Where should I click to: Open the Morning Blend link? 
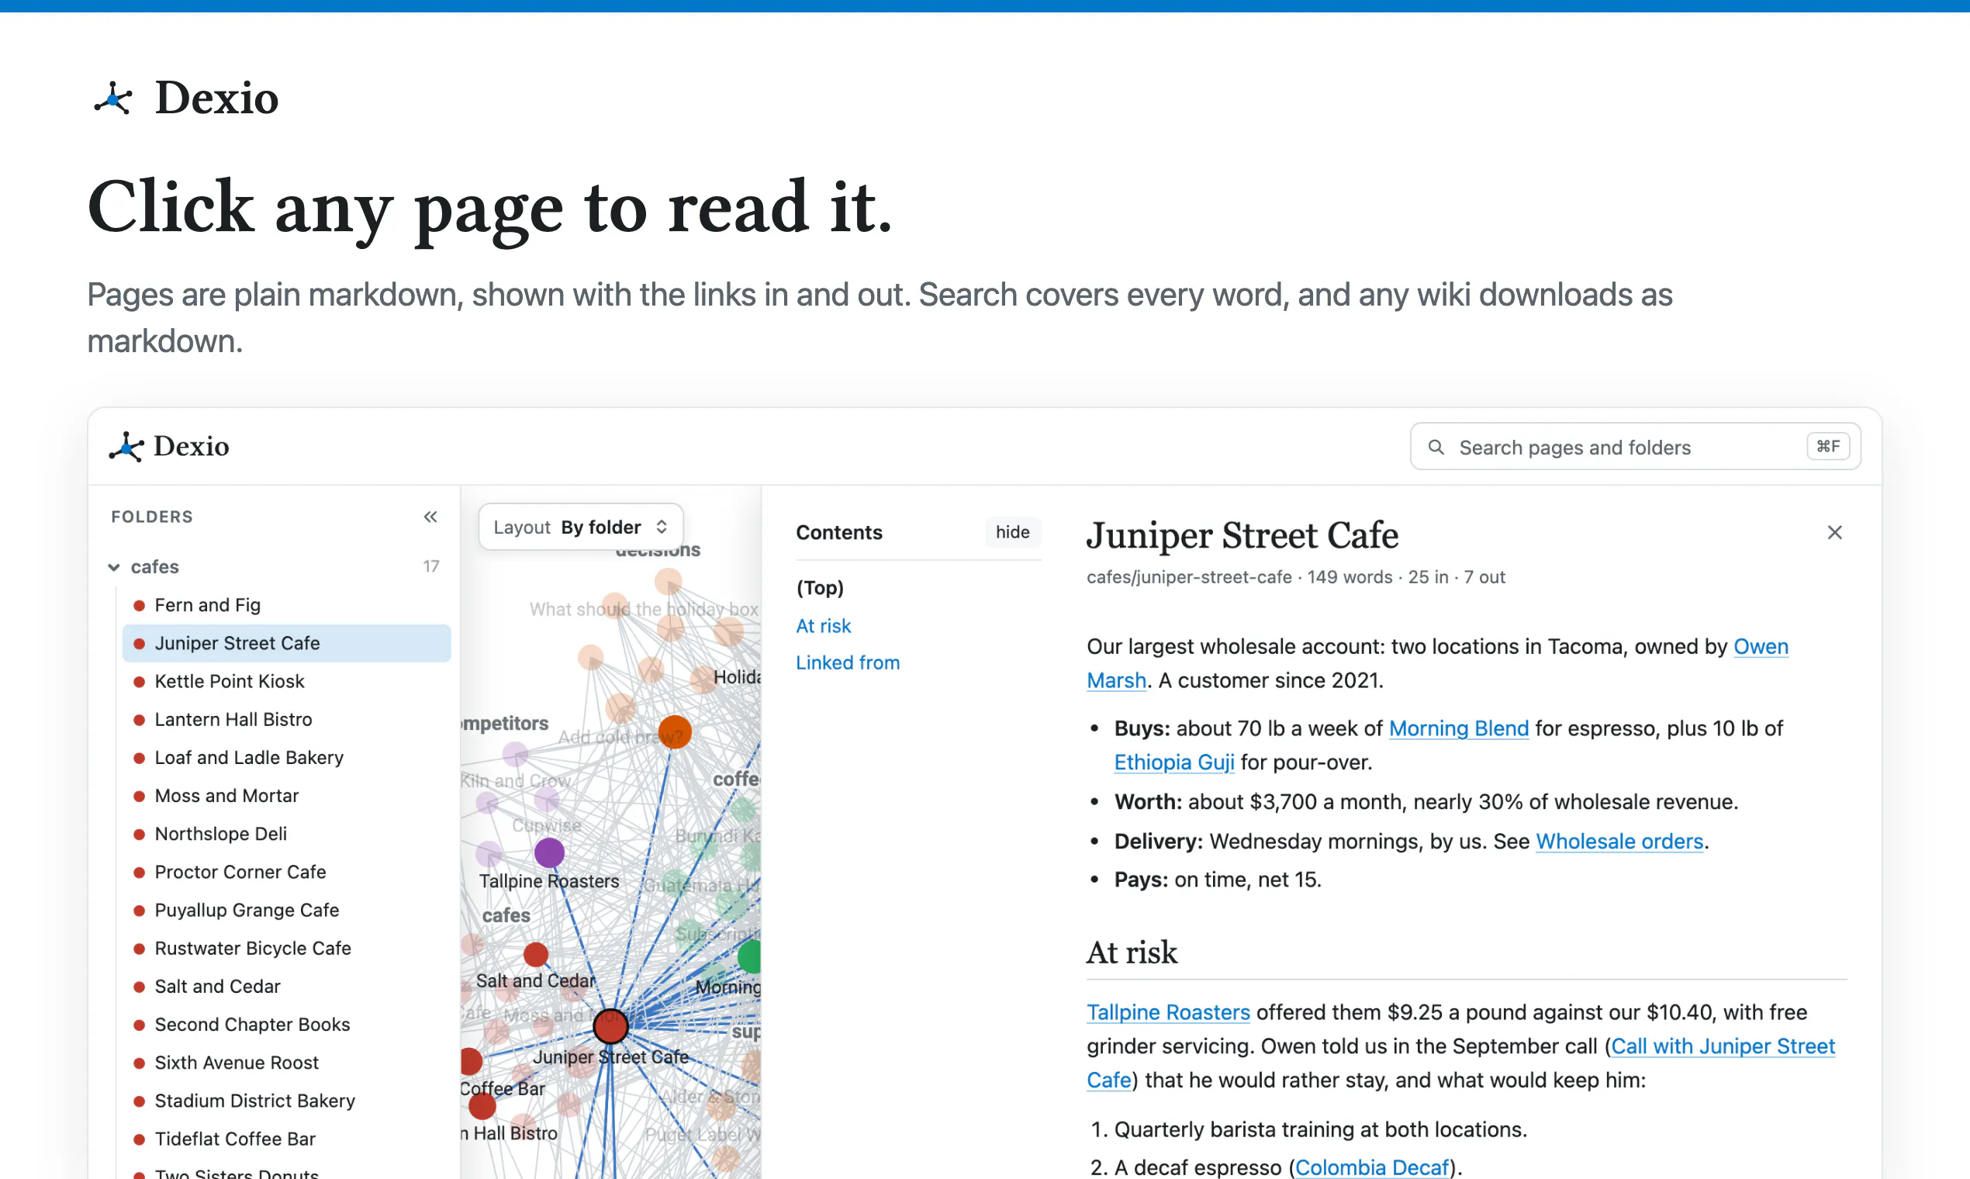[1458, 728]
